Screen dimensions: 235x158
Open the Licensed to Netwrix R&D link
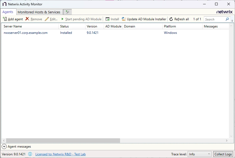coord(60,154)
